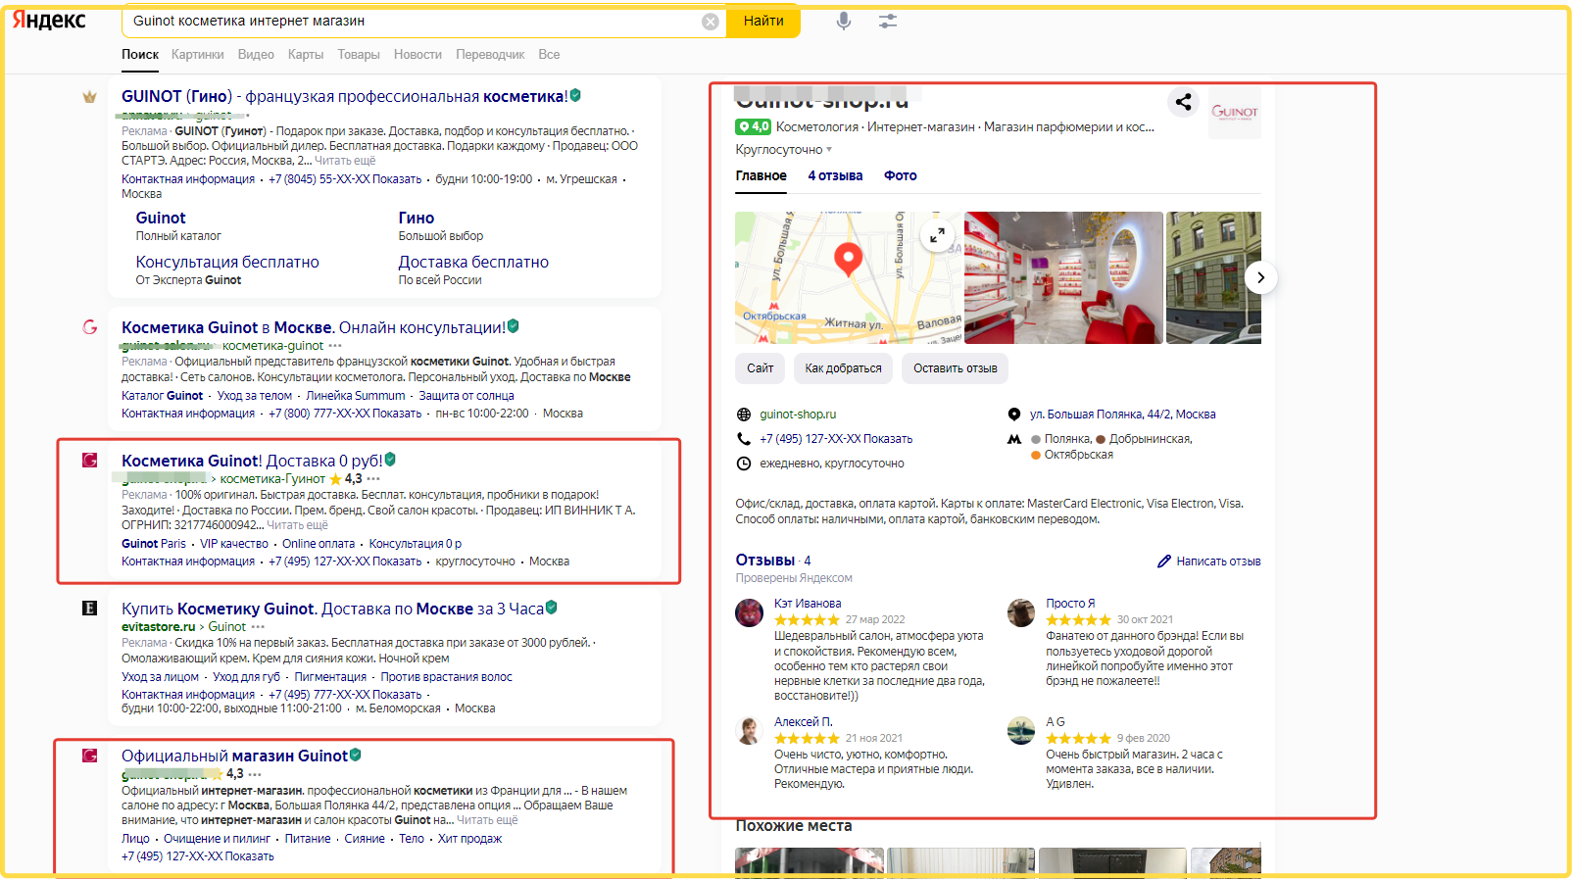
Task: Click the E favicon of the evitastore result
Action: (89, 609)
